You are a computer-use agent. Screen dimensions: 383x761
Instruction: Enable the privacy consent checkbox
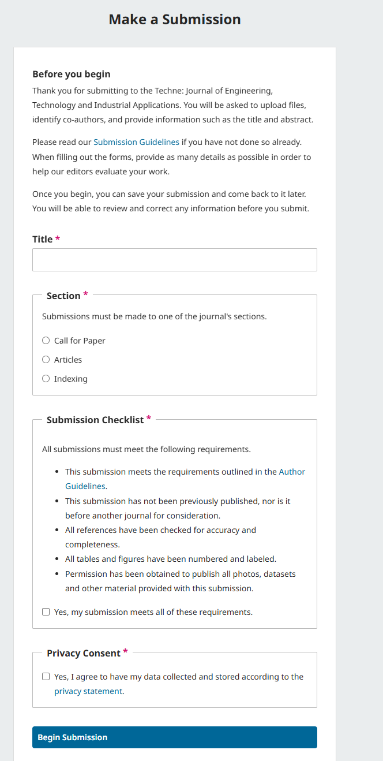click(46, 677)
